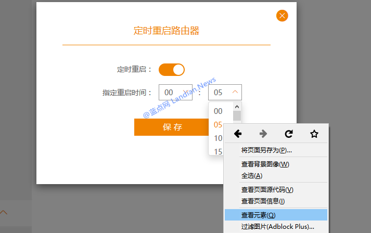Open the hour dropdown showing 00
The height and width of the screenshot is (233, 371).
coord(175,92)
